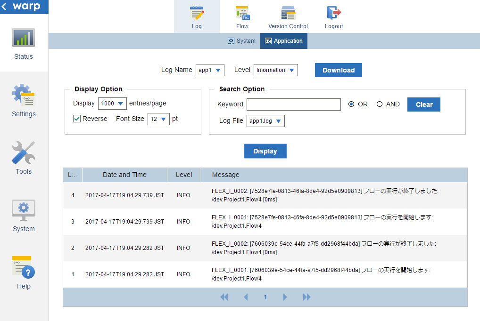Open the Log Name dropdown showing app1

tap(210, 70)
